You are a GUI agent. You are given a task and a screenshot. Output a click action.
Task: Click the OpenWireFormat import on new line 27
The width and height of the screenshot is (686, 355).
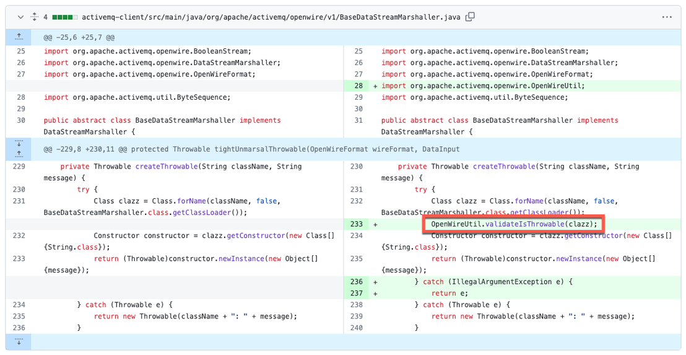(487, 74)
